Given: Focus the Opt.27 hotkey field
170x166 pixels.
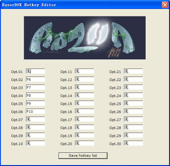Looking at the screenshot, I should coord(134,119).
